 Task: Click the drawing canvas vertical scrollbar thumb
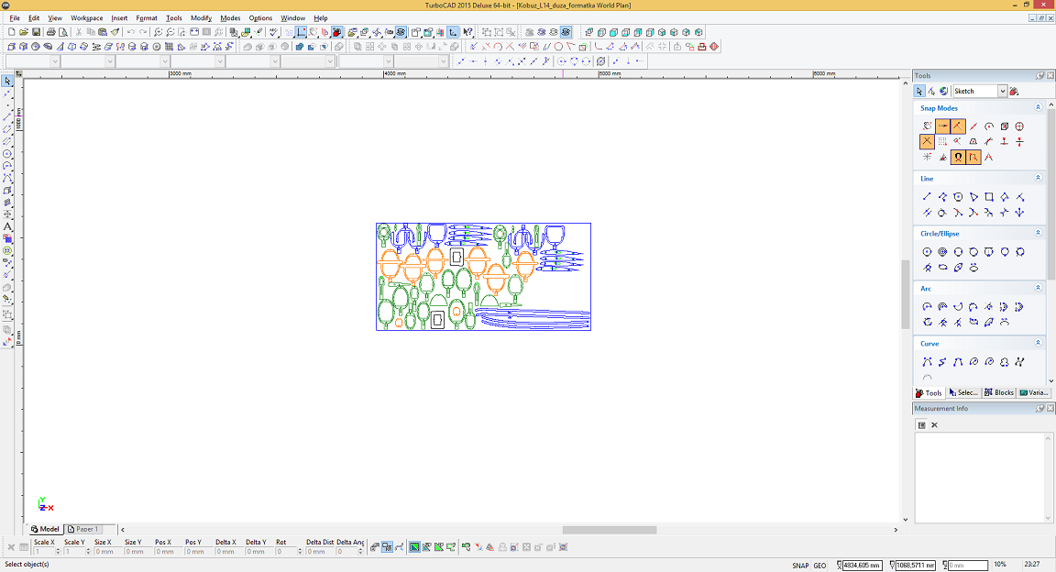pos(906,293)
